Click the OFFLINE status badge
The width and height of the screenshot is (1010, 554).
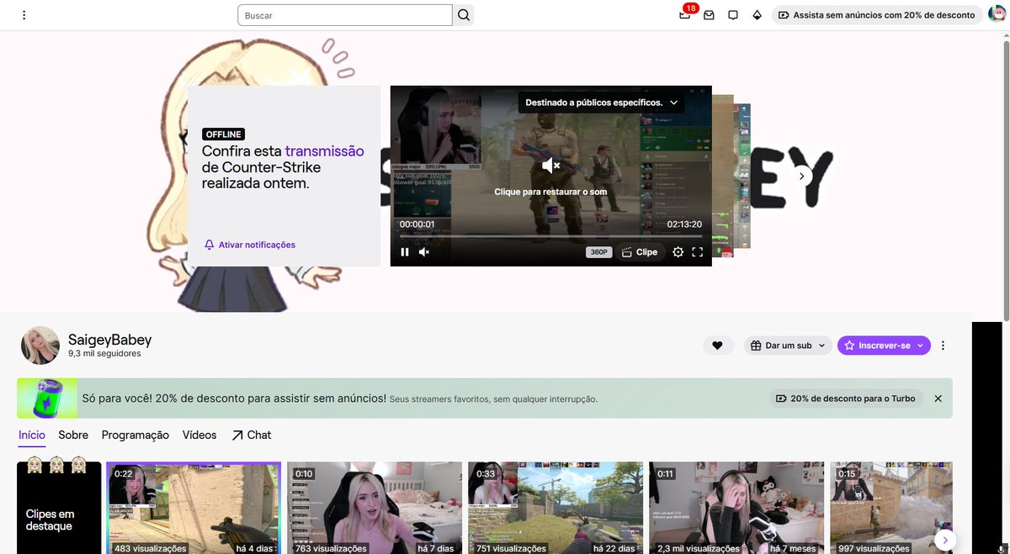223,135
